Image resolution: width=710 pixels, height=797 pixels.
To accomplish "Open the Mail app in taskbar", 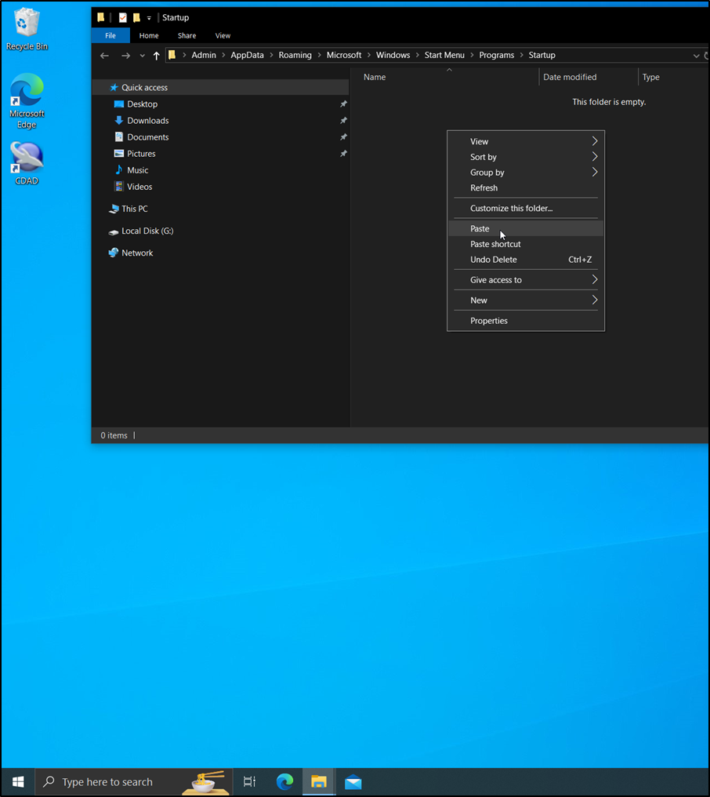I will [353, 781].
